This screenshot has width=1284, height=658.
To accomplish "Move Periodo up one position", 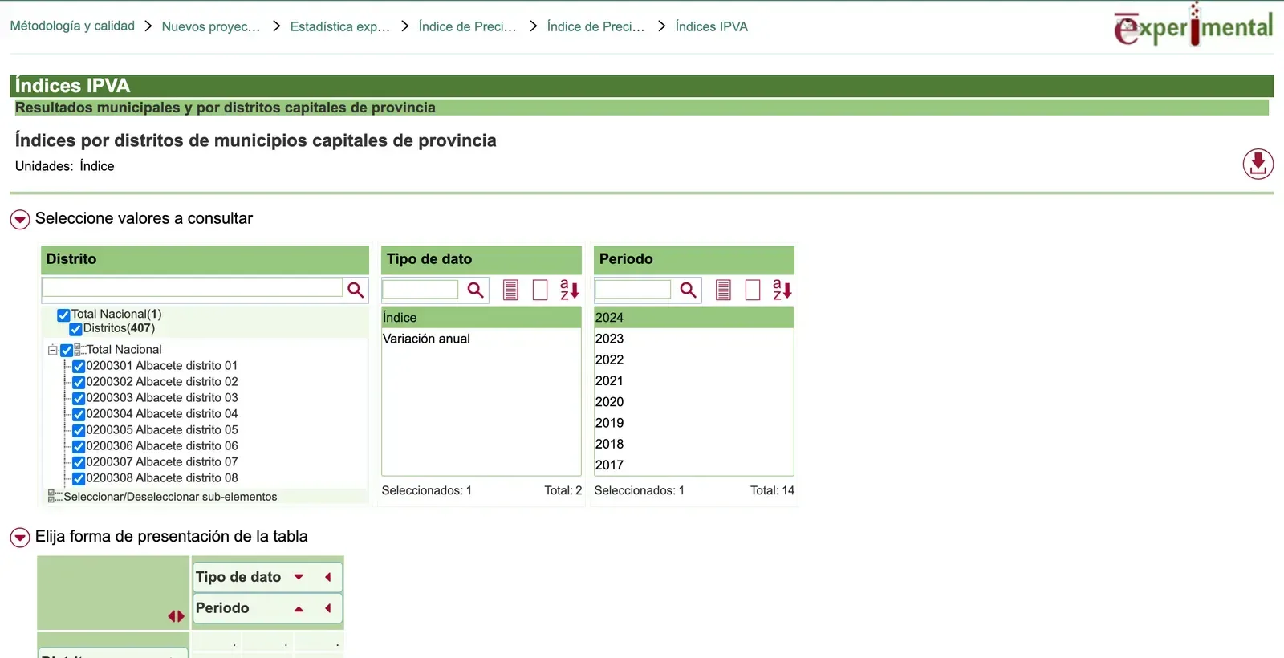I will point(299,609).
